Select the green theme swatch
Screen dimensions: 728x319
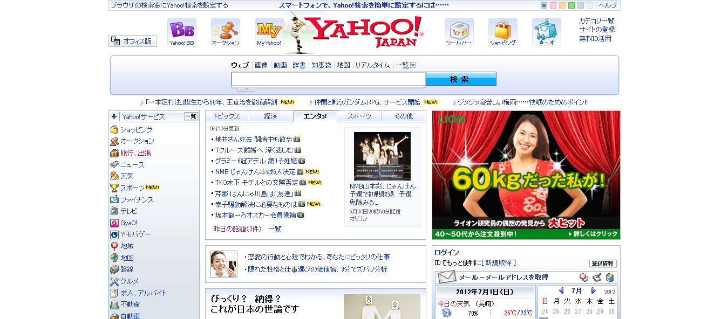coord(571,5)
